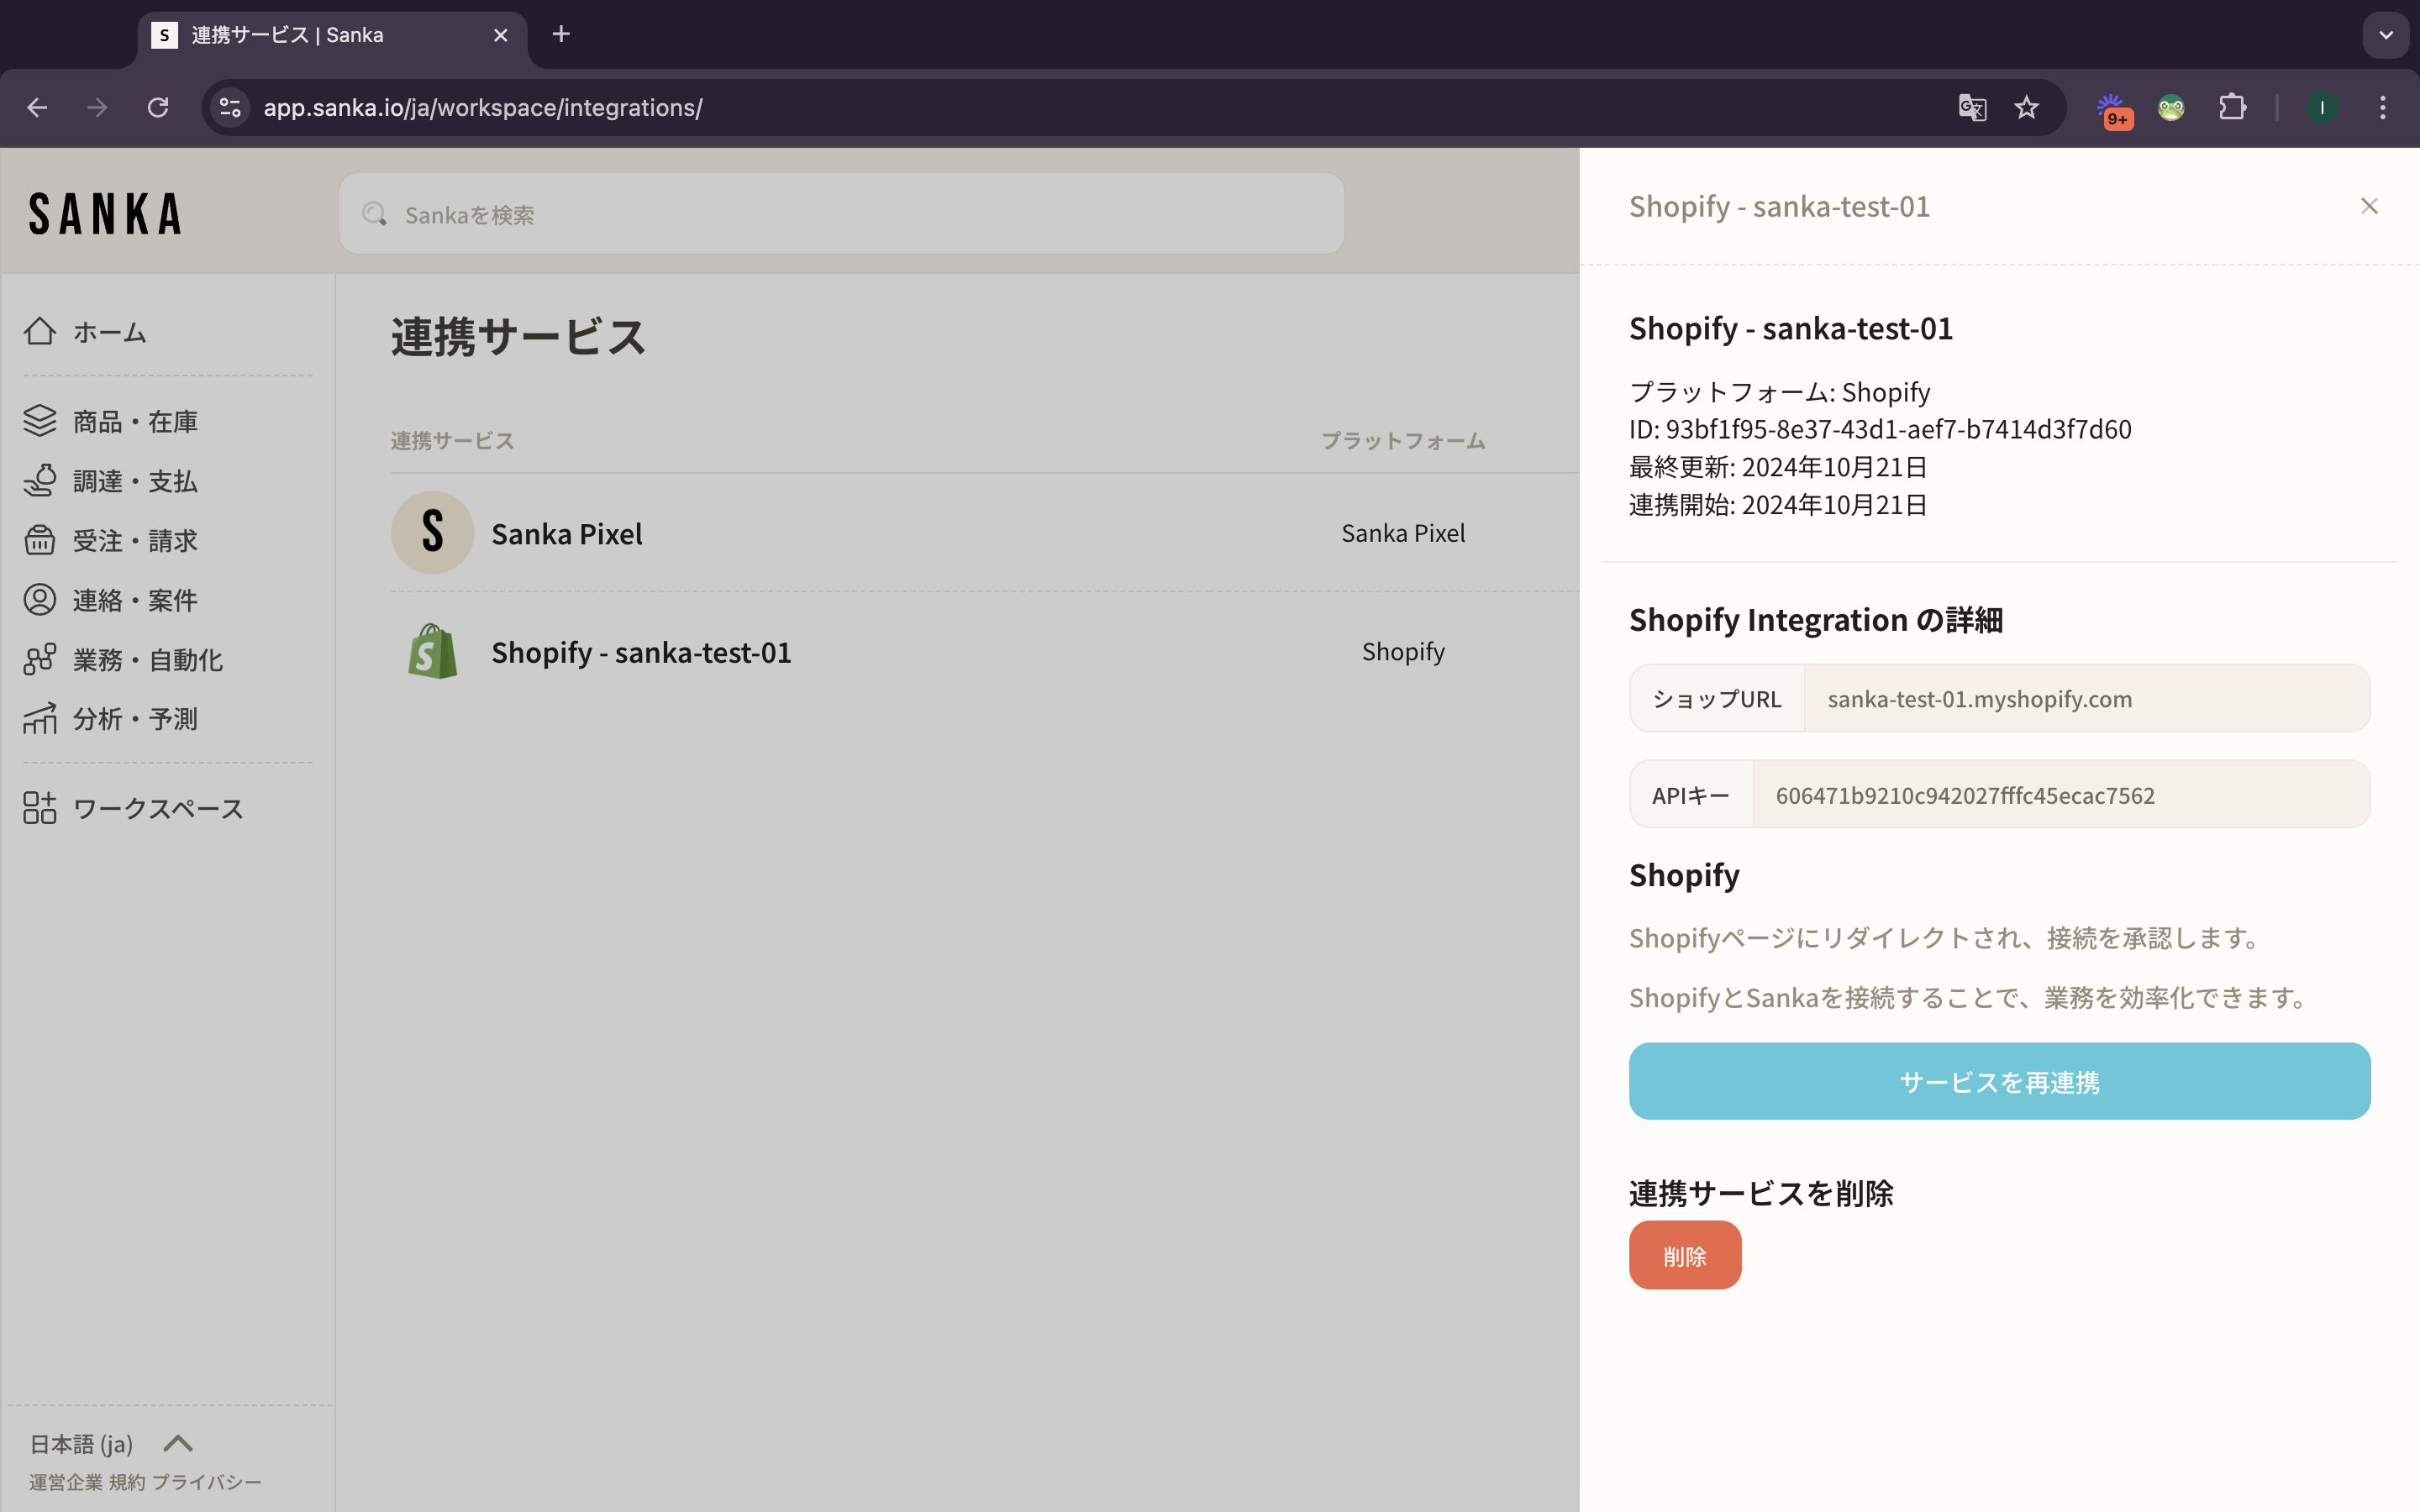
Task: Open the tab search dropdown arrow
Action: [x=2385, y=35]
